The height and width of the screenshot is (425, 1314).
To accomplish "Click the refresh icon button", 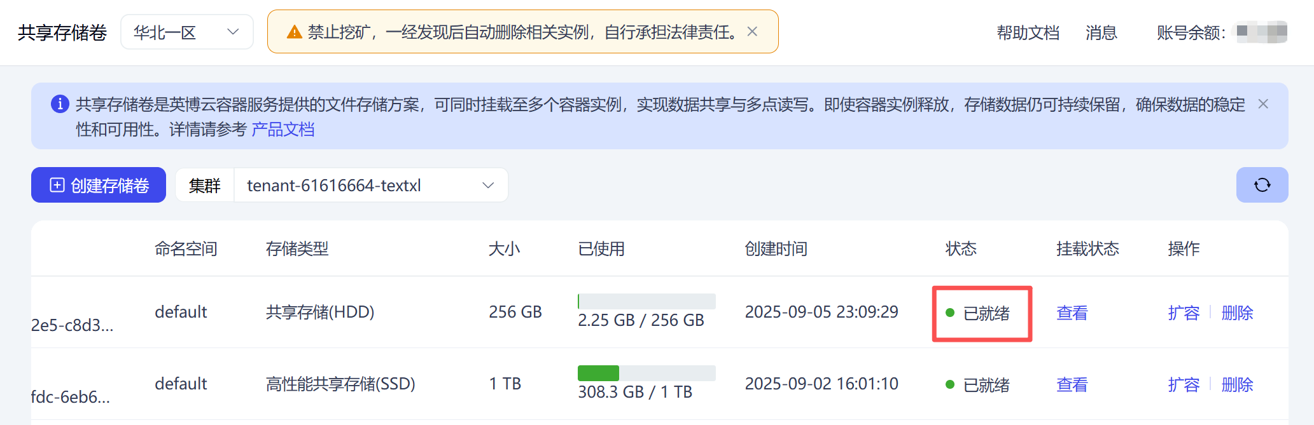I will 1262,185.
